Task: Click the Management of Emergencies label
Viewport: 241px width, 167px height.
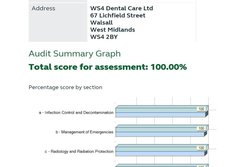Action: [x=84, y=132]
